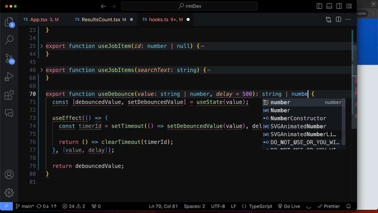Open the notifications bell in the status bar

pos(348,206)
